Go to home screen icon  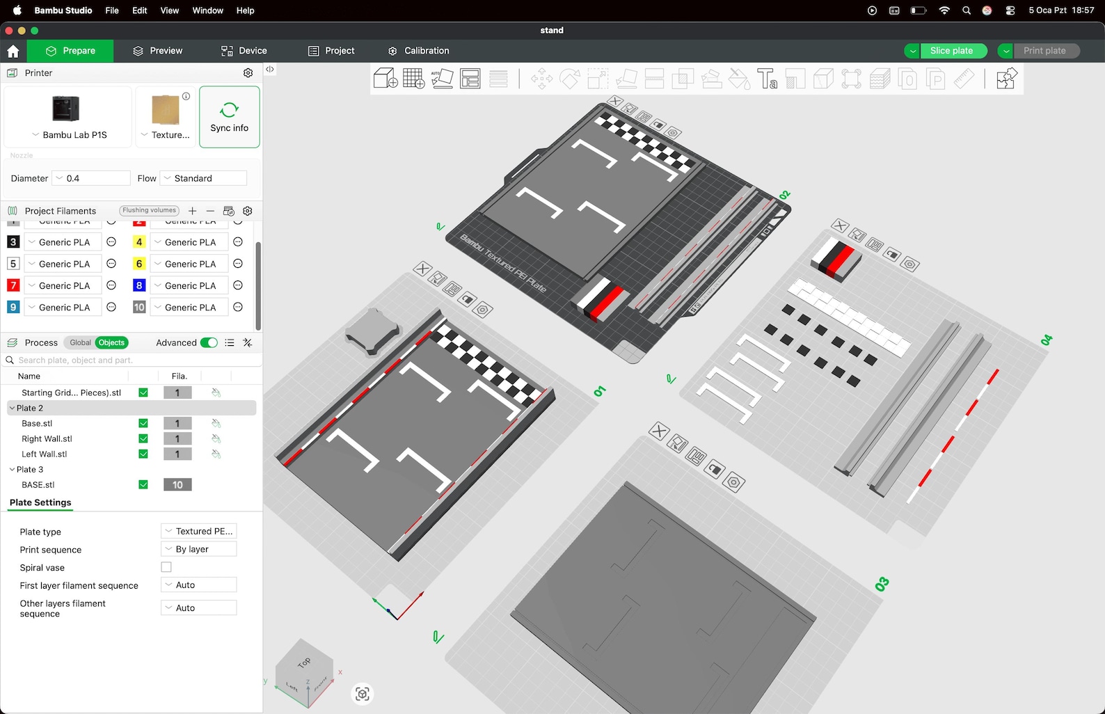coord(13,51)
